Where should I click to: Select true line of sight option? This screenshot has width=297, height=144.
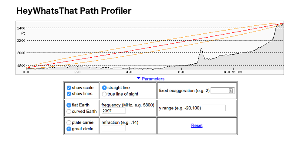click(x=104, y=94)
